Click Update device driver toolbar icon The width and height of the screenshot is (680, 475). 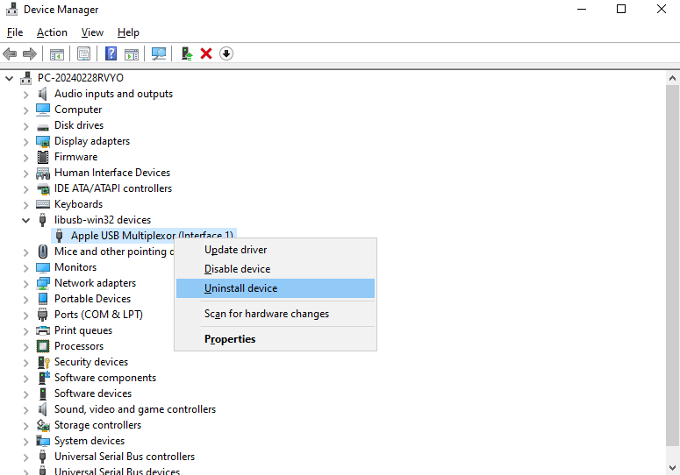pyautogui.click(x=187, y=53)
